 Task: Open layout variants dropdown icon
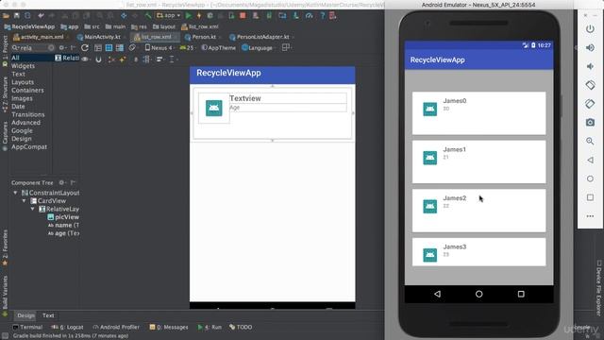pos(286,48)
